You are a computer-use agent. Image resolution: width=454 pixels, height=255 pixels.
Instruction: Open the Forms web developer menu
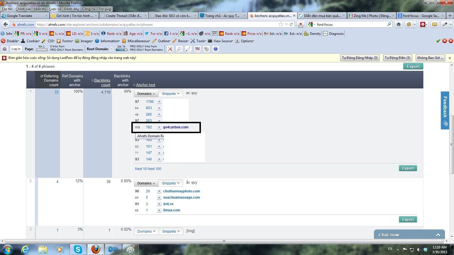(65, 41)
